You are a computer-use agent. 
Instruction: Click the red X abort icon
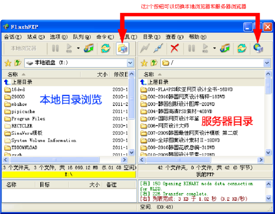174,48
